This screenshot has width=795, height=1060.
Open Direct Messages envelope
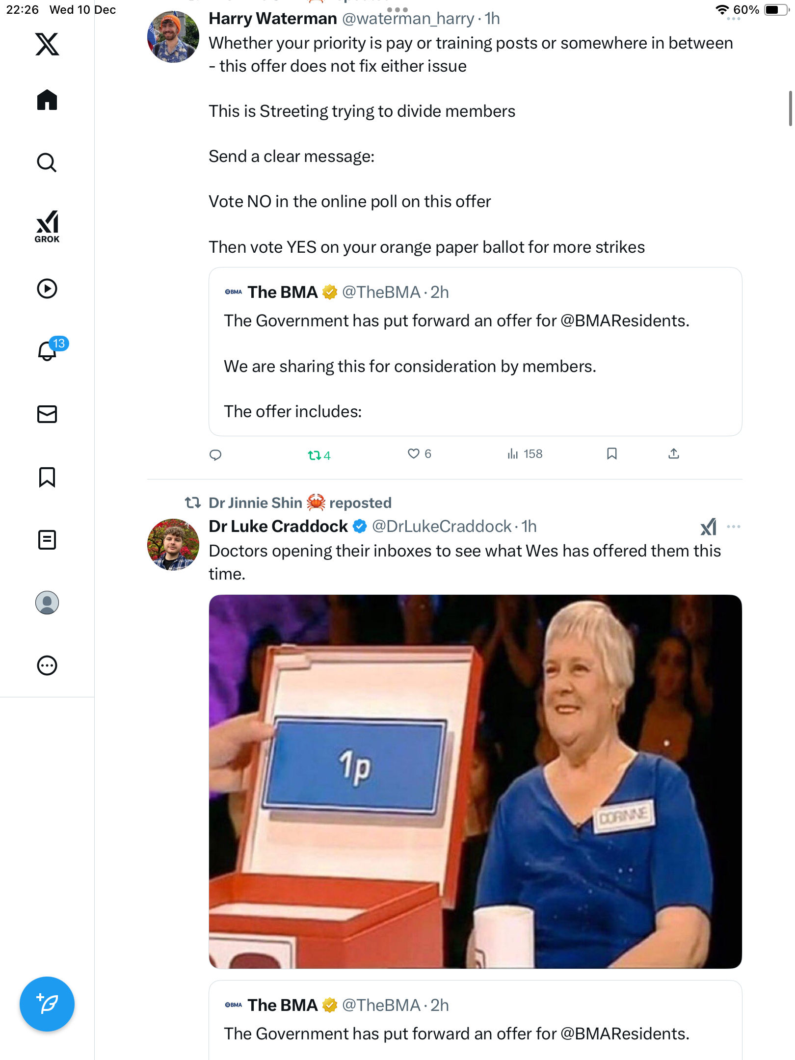(x=47, y=414)
